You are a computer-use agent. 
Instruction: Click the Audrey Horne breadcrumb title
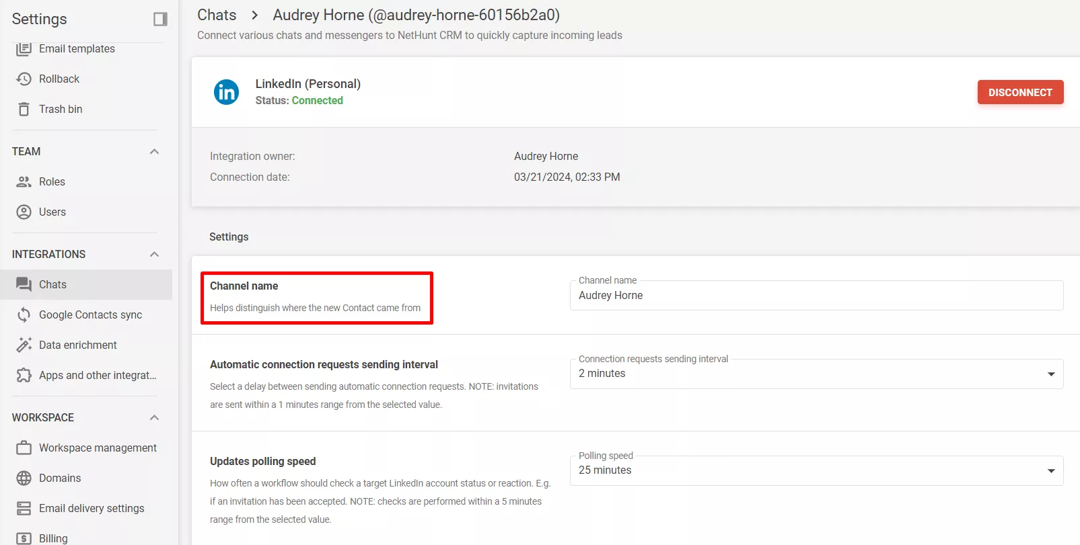pyautogui.click(x=417, y=15)
